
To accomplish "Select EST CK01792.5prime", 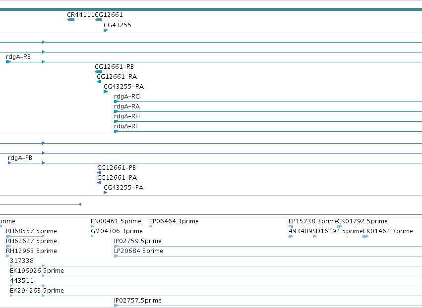I will 362,221.
